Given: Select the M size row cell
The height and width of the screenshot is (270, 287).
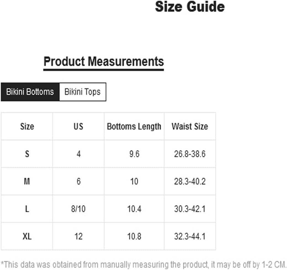Looking at the screenshot, I should tap(27, 181).
